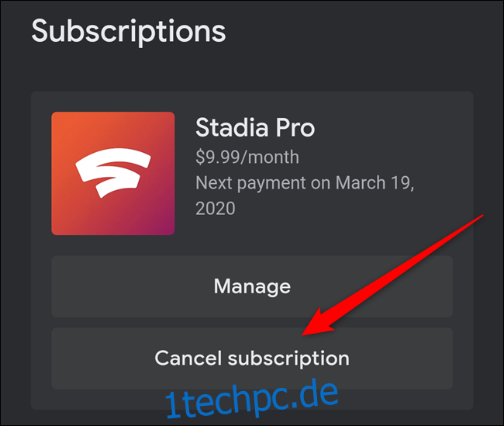Click the word subscription in the cancel button
The height and width of the screenshot is (426, 504).
288,358
